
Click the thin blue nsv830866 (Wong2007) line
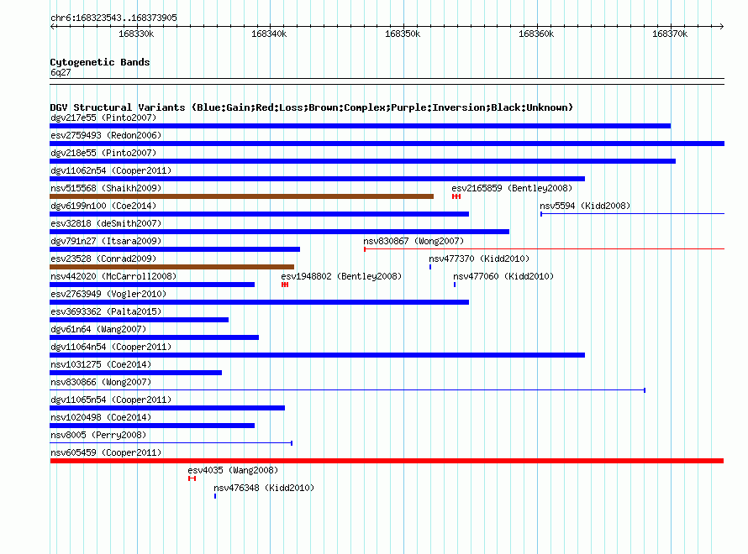(348, 390)
